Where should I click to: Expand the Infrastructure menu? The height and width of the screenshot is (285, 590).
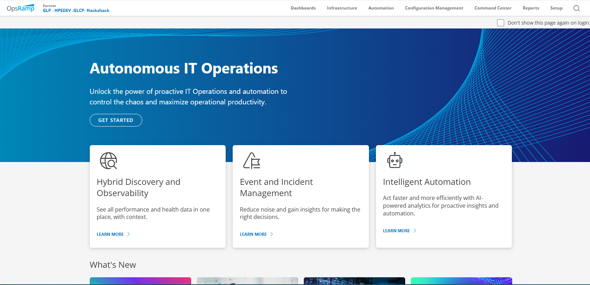pyautogui.click(x=341, y=8)
